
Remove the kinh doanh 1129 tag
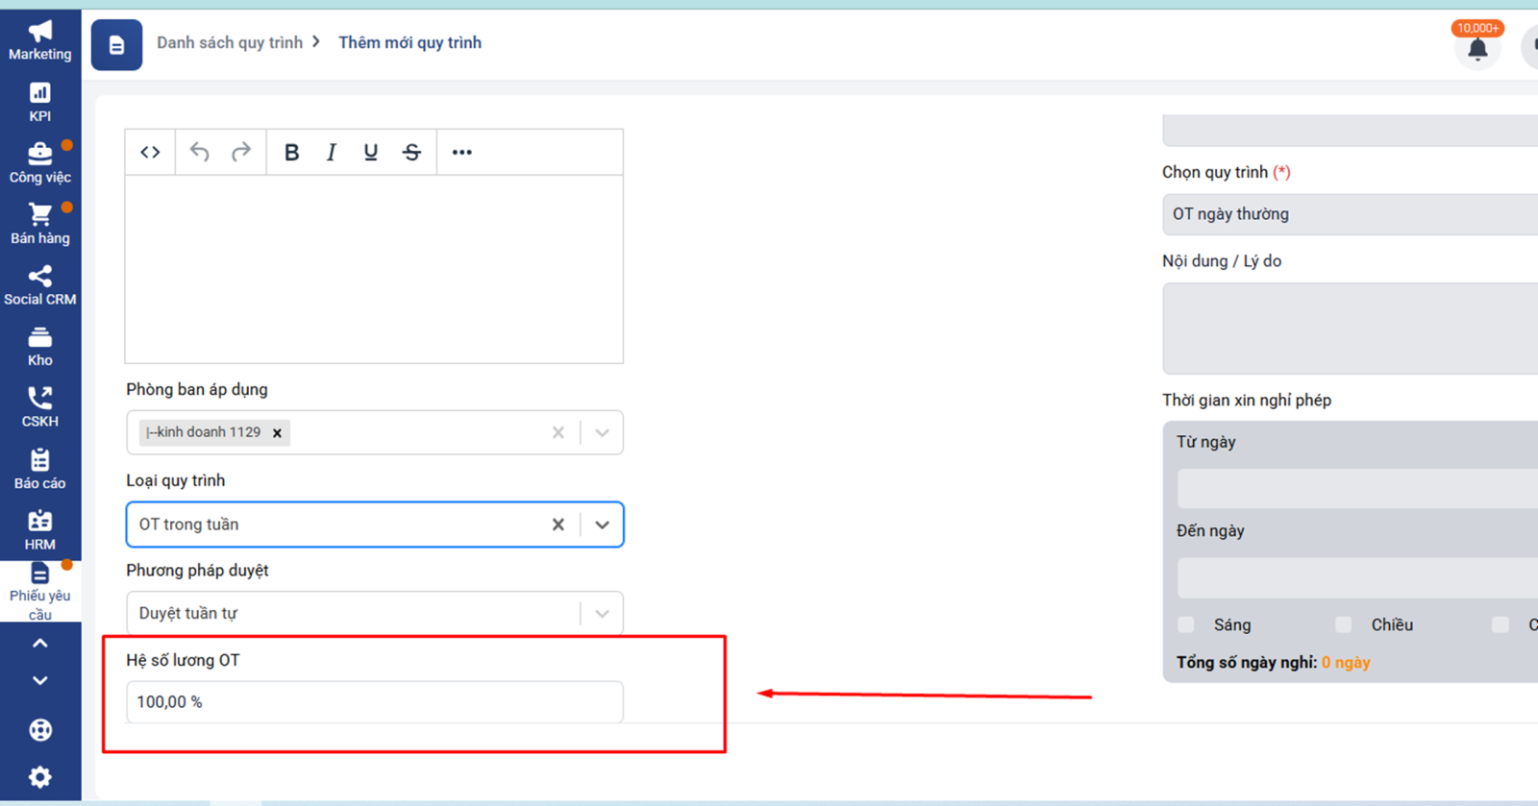click(x=277, y=433)
